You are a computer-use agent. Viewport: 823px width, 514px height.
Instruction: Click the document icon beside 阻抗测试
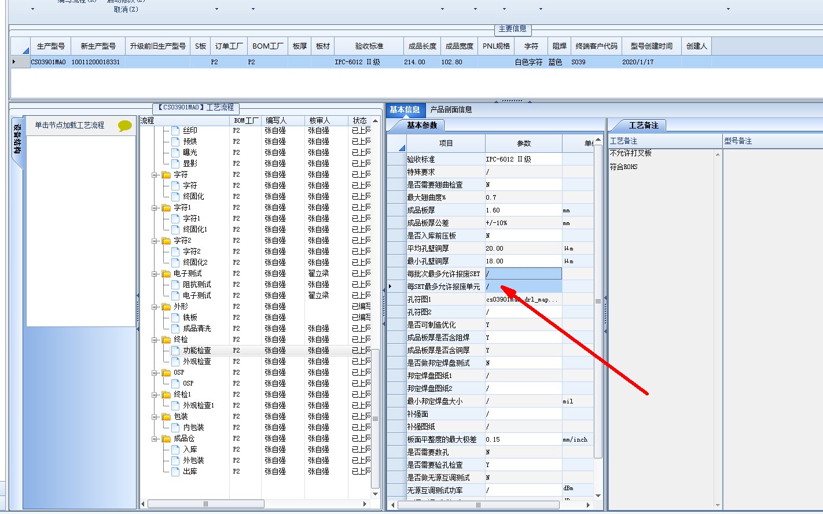175,285
